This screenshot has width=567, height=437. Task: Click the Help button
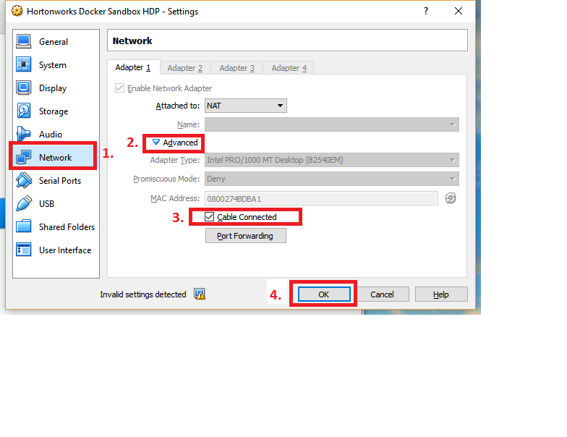(x=441, y=294)
